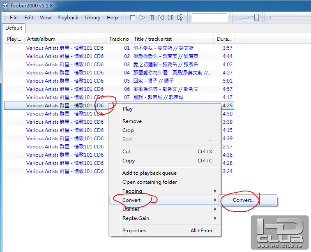The image size is (311, 252).
Task: Select track 06 row
Action: (x=119, y=89)
